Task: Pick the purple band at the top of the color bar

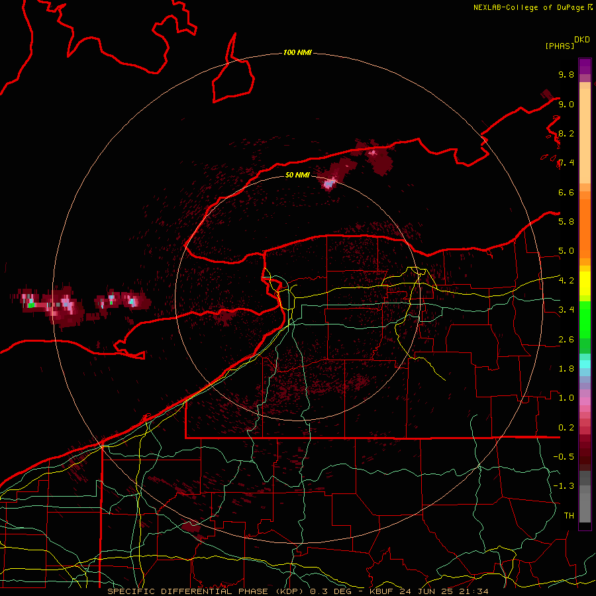Action: pyautogui.click(x=585, y=66)
